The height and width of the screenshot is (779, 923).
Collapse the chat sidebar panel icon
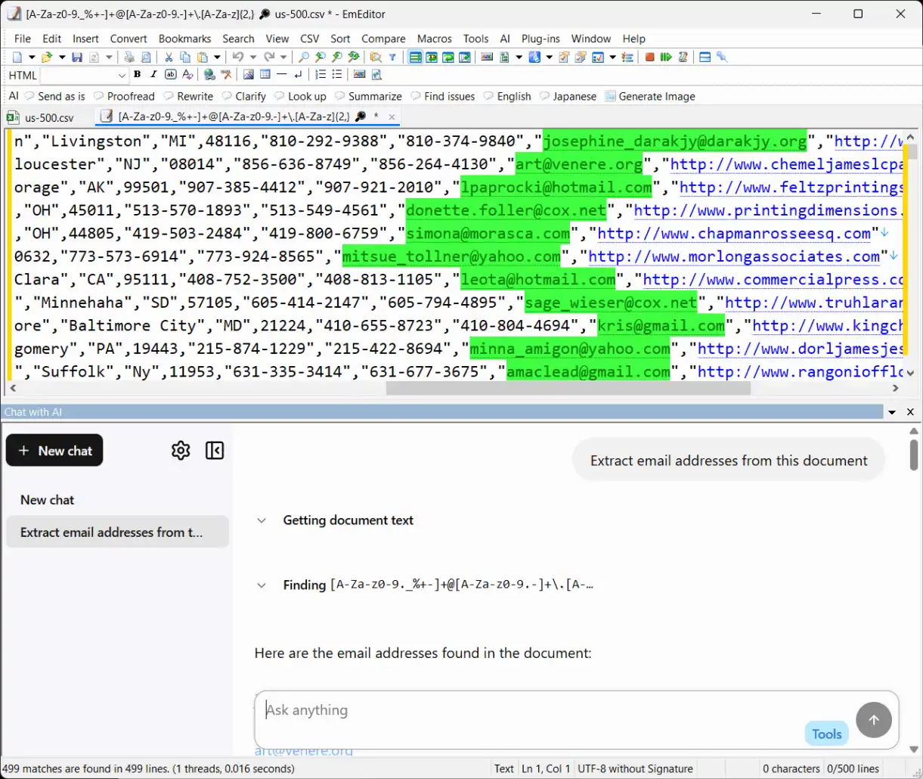(x=215, y=451)
